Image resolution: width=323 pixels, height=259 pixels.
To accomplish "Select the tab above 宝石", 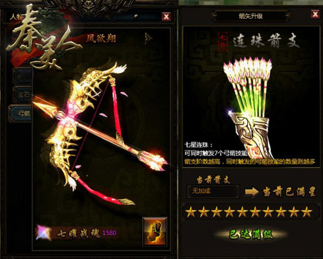I will click(x=22, y=76).
